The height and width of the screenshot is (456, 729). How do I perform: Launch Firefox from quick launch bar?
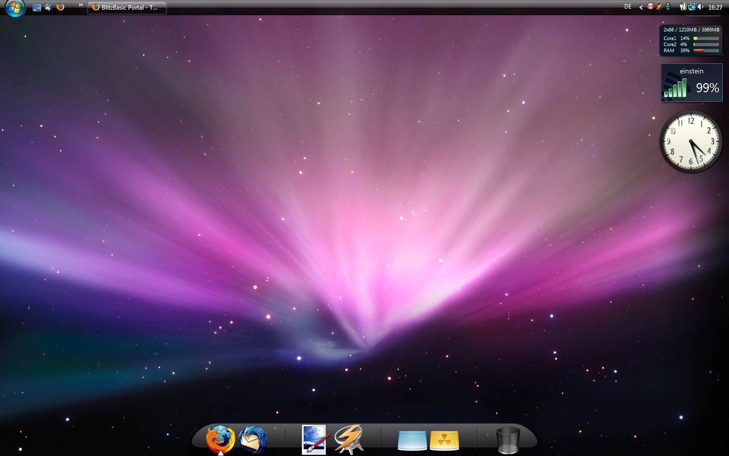pyautogui.click(x=60, y=8)
